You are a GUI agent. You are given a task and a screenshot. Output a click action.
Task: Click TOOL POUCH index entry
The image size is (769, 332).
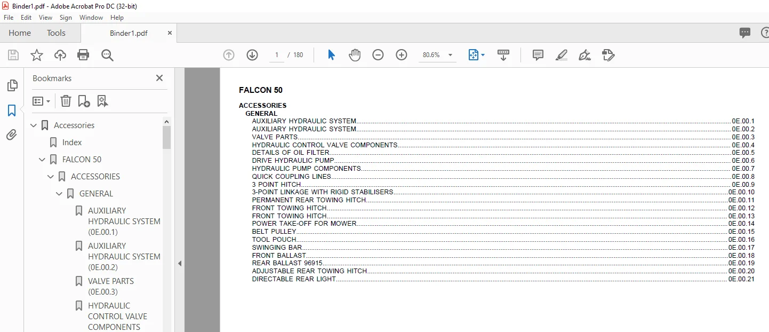(x=275, y=240)
